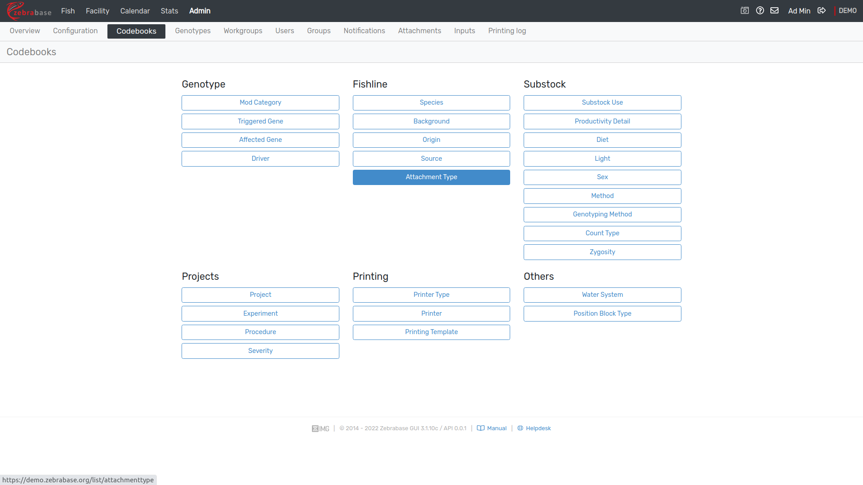Click the Zebrabase logo
The image size is (863, 485).
(x=29, y=11)
